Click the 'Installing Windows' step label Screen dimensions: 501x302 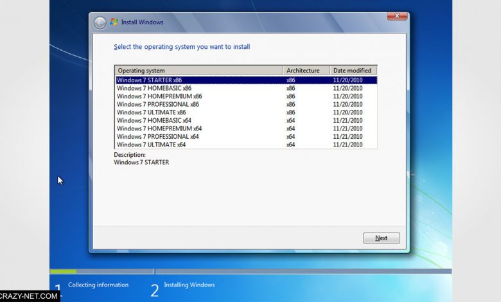189,285
